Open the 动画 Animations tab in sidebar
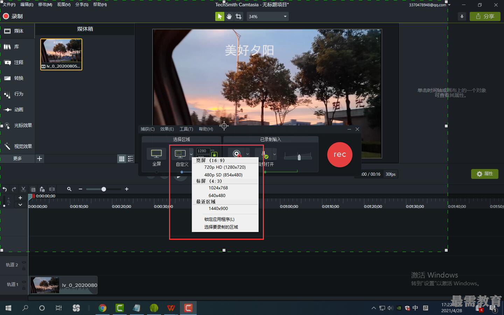 coord(17,110)
